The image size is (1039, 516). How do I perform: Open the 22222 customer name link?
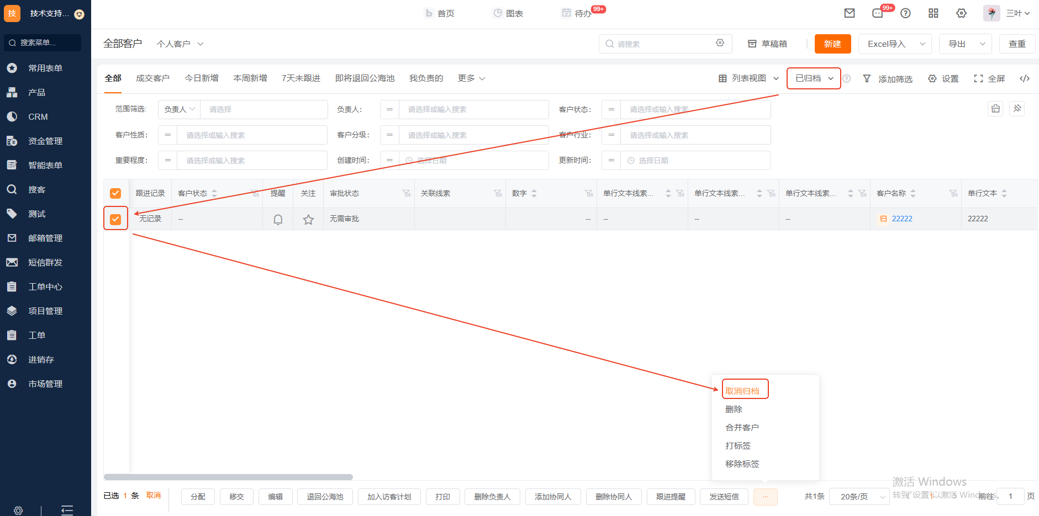pyautogui.click(x=901, y=219)
